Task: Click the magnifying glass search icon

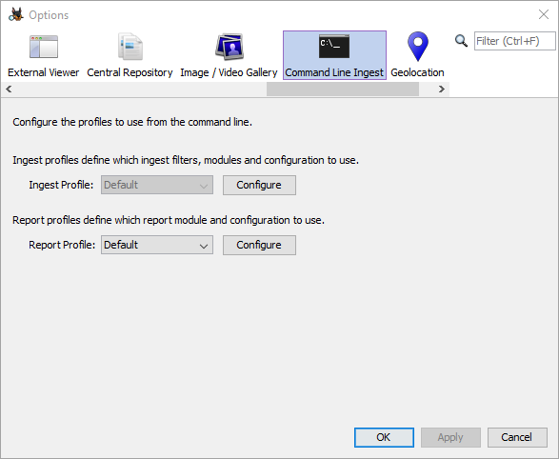Action: (461, 41)
